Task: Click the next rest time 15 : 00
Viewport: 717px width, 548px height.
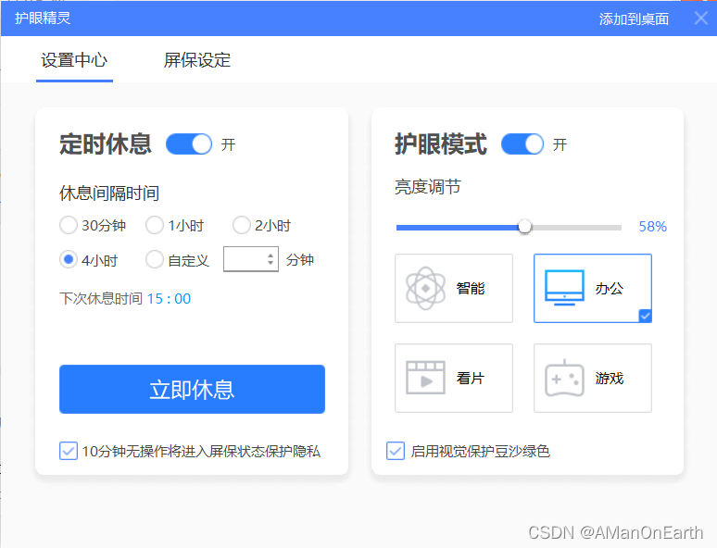Action: point(169,299)
